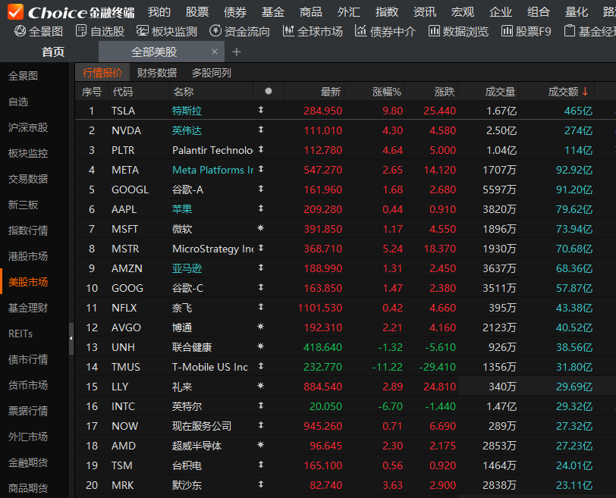616x498 pixels.
Task: Open the 股票 menu
Action: (x=197, y=11)
